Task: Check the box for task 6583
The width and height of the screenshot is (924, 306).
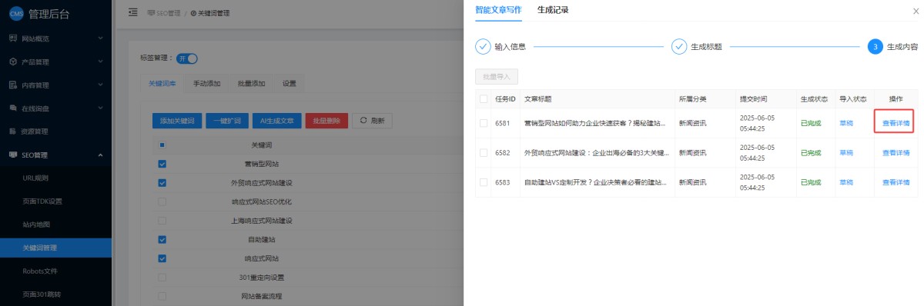Action: click(484, 182)
